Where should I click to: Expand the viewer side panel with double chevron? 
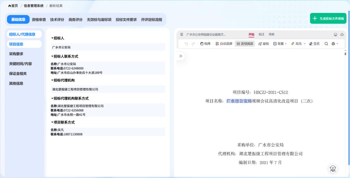coord(181,56)
